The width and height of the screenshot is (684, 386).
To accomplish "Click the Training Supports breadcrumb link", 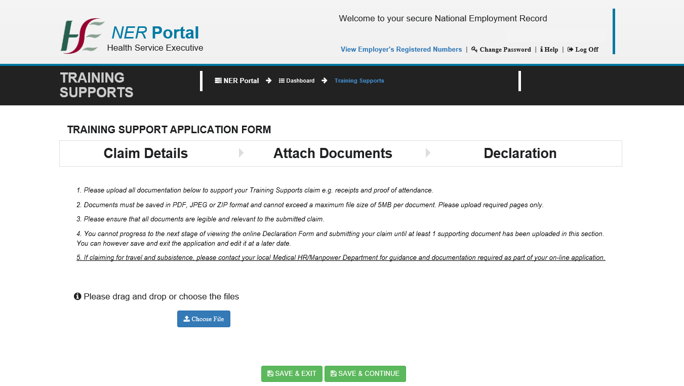I will click(359, 81).
